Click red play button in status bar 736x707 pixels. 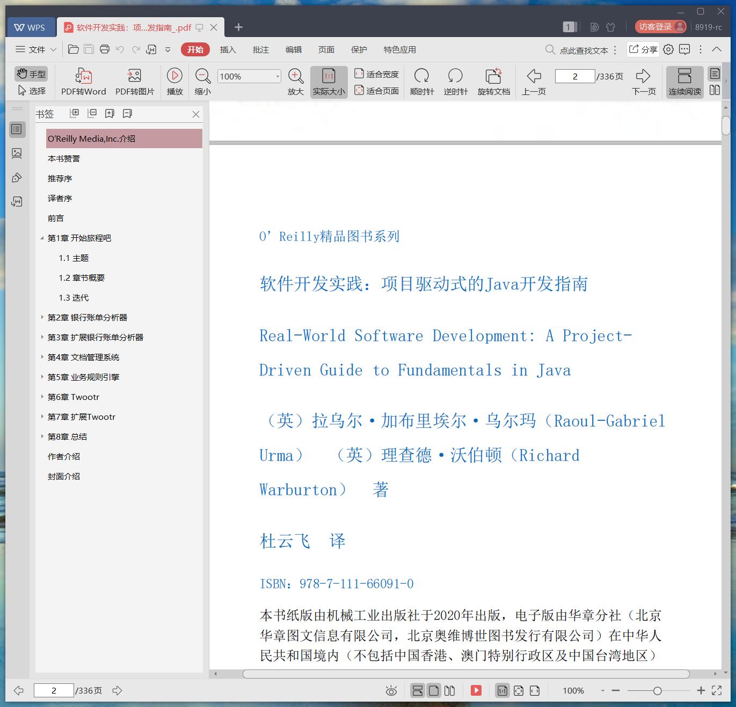(476, 690)
